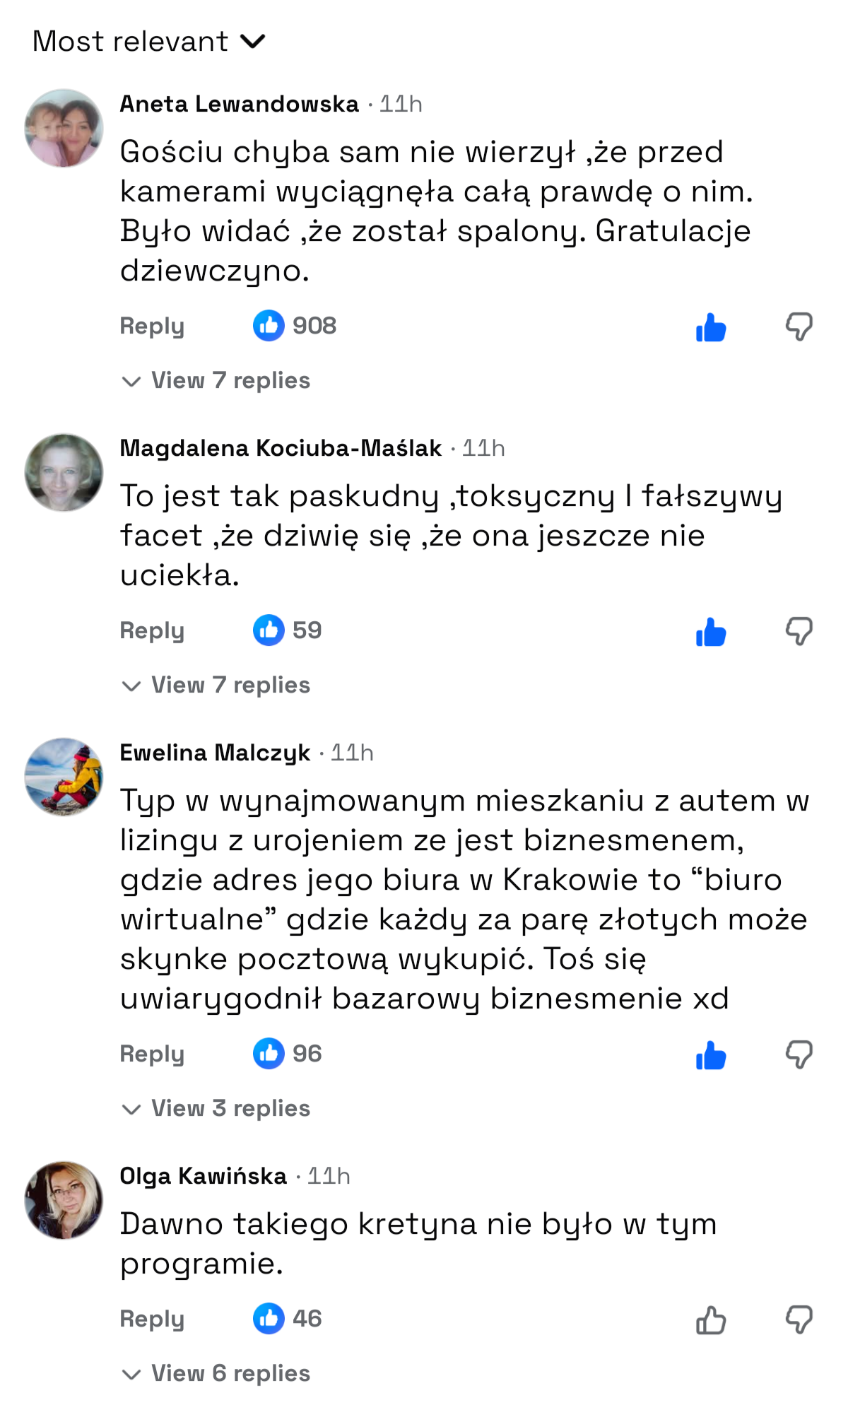Expand 7 replies under Aneta Lewandowska's comment
This screenshot has width=848, height=1405.
point(217,381)
